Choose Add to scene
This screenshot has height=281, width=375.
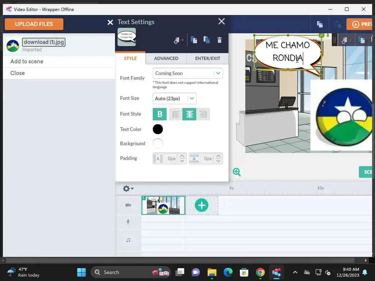59,61
